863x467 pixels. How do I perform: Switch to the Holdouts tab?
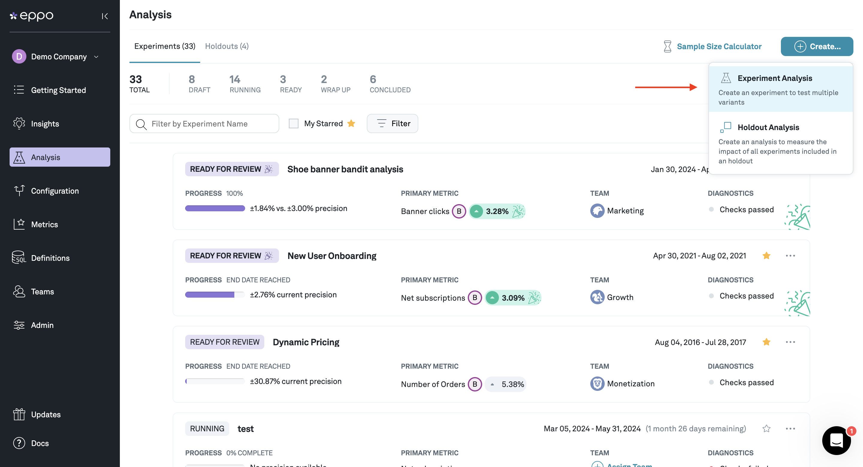click(x=227, y=46)
